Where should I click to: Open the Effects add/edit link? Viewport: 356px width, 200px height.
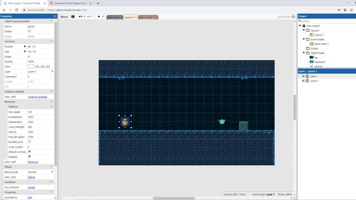click(31, 177)
